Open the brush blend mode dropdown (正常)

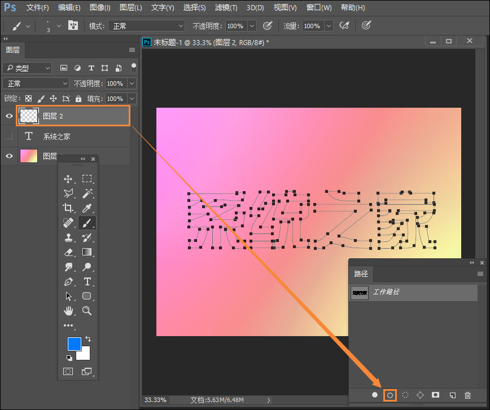[x=146, y=26]
